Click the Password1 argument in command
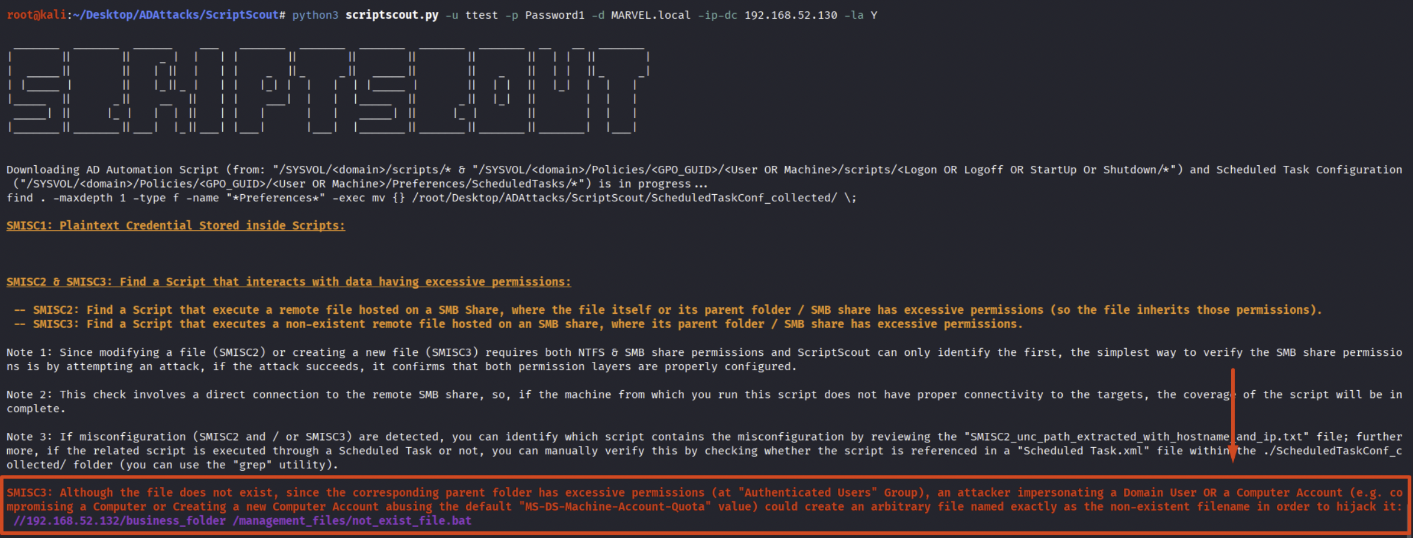This screenshot has height=538, width=1413. point(554,15)
